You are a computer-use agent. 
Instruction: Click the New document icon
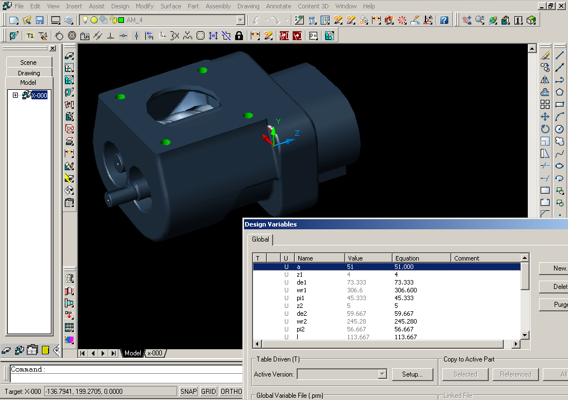(14, 20)
